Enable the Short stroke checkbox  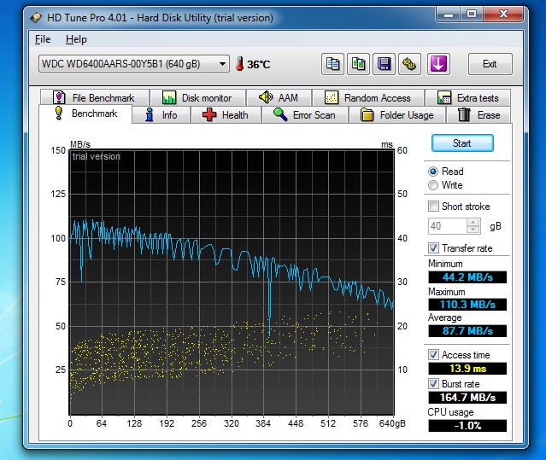[433, 207]
